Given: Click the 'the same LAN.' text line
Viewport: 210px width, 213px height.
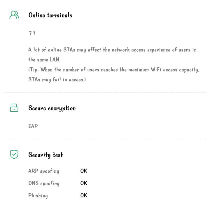Looking at the screenshot, I should pyautogui.click(x=44, y=60).
